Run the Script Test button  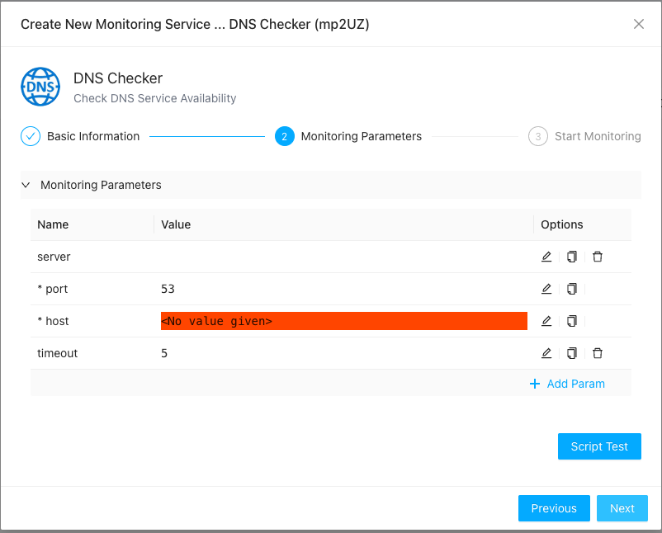click(599, 446)
